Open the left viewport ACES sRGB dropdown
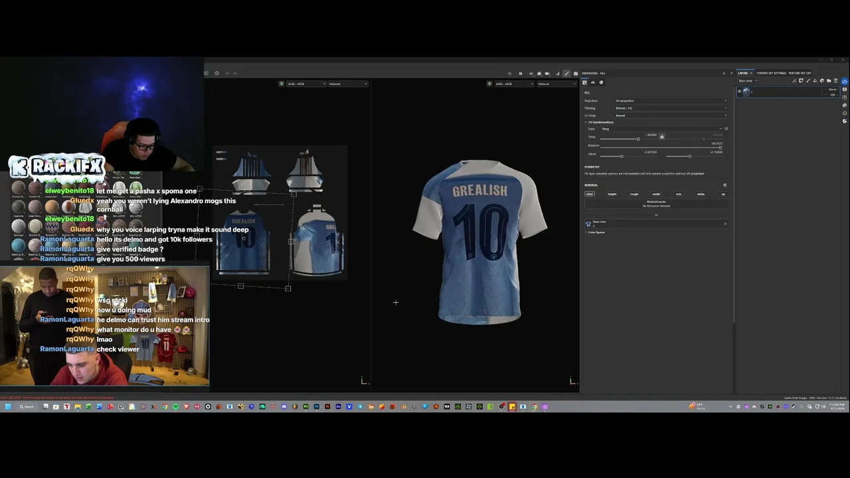Viewport: 850px width, 478px height. (306, 84)
